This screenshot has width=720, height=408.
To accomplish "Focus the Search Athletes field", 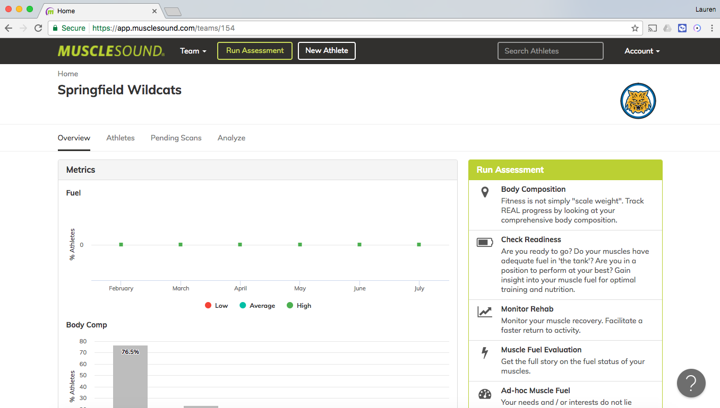I will tap(551, 51).
